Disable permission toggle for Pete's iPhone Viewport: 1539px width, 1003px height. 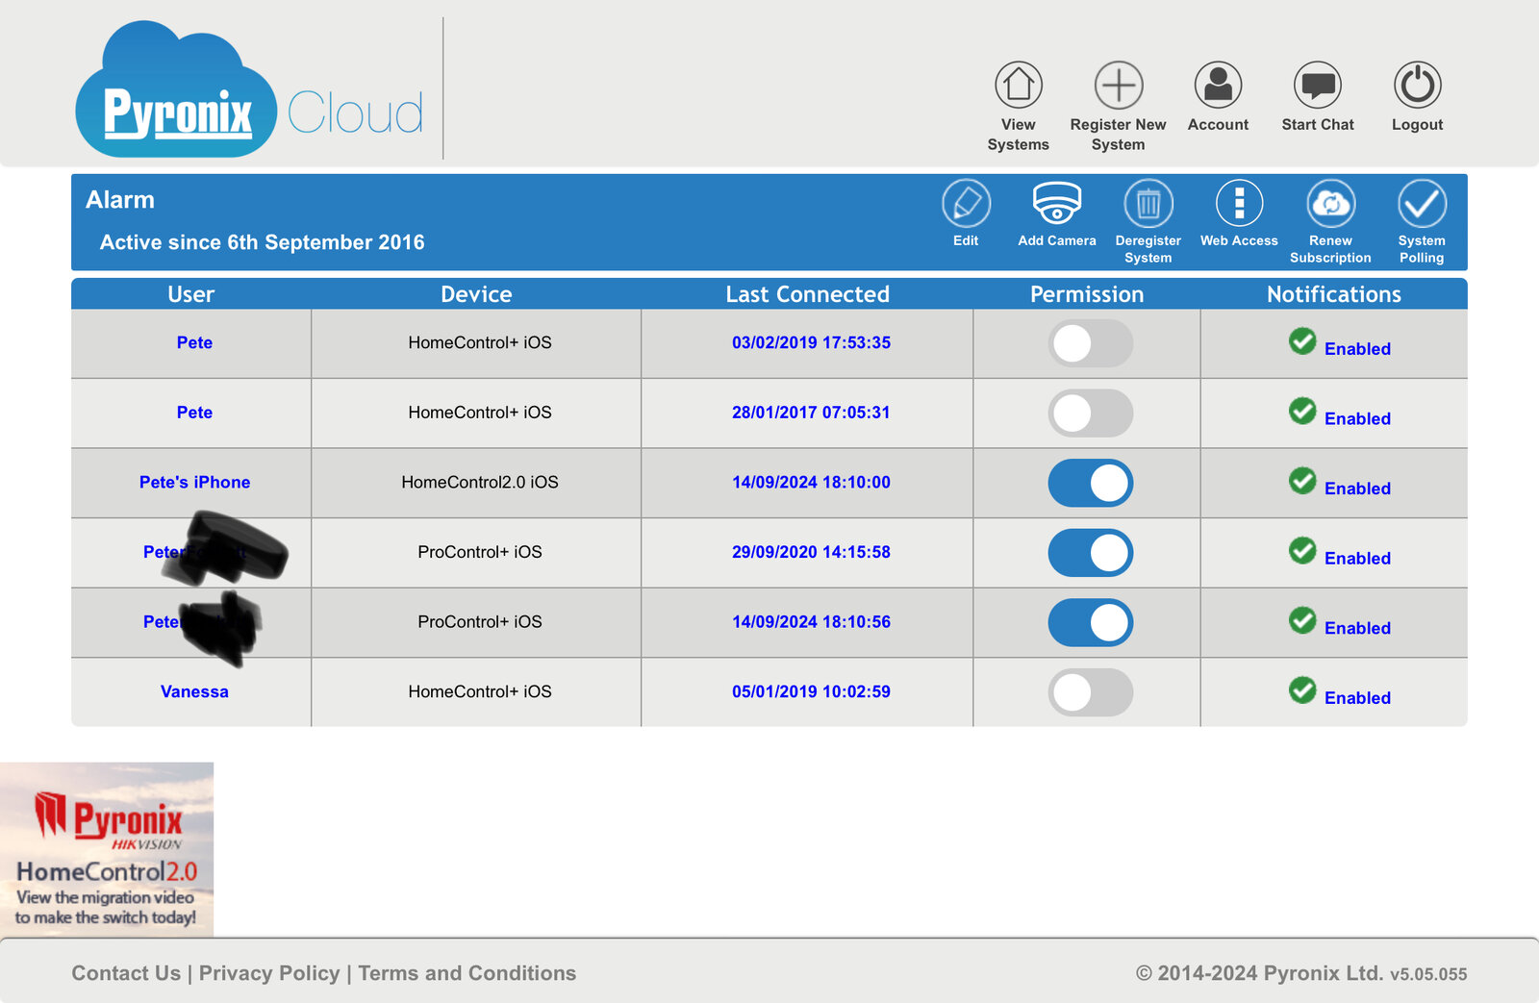tap(1090, 483)
